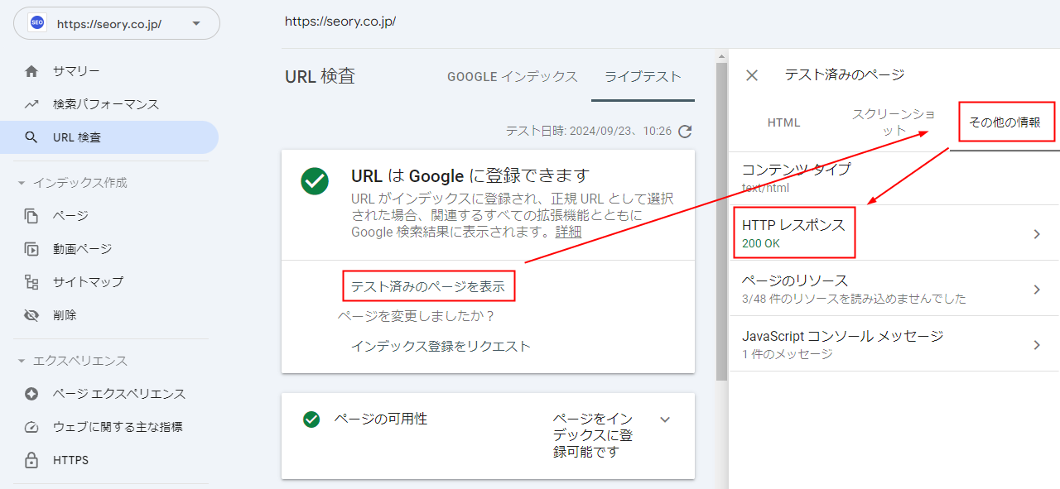The width and height of the screenshot is (1060, 489).
Task: Click the magnifier icon next to URL 検査
Action: coord(31,137)
